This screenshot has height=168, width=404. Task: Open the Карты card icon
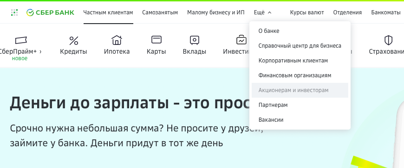(156, 40)
